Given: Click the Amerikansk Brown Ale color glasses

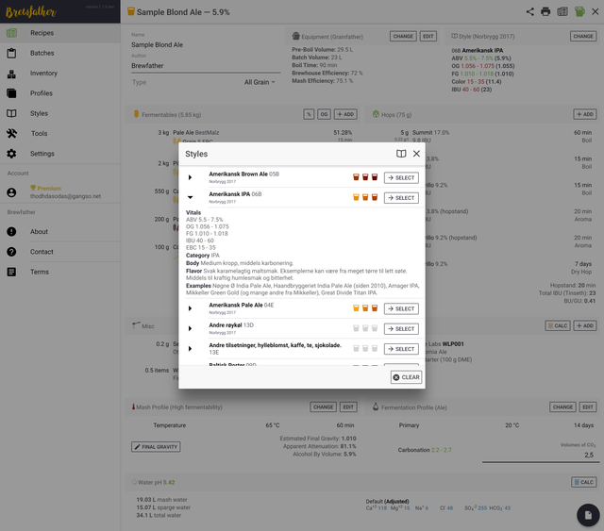Looking at the screenshot, I should click(x=365, y=177).
